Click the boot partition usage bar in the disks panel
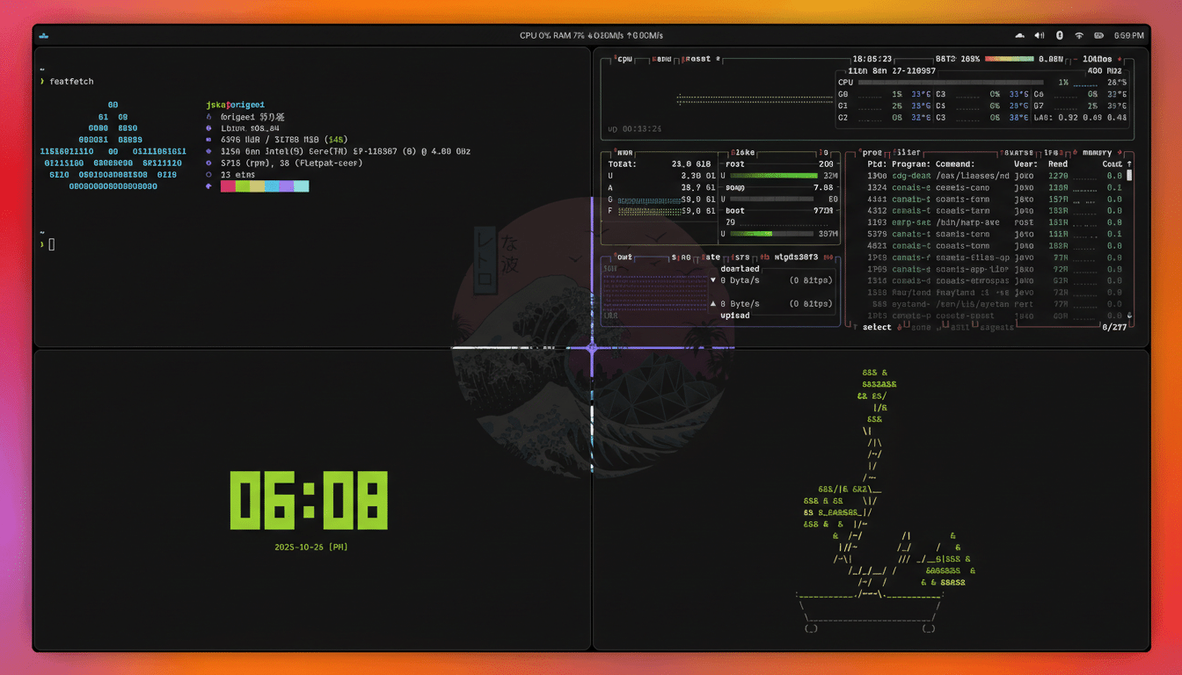The width and height of the screenshot is (1182, 675). tap(770, 234)
